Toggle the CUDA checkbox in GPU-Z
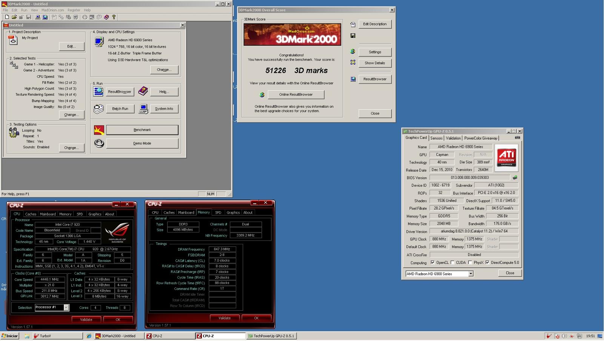604x341 pixels. point(452,262)
